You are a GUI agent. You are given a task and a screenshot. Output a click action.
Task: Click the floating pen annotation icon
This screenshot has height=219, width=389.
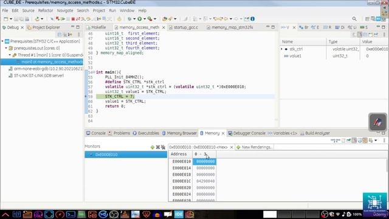pyautogui.click(x=377, y=122)
